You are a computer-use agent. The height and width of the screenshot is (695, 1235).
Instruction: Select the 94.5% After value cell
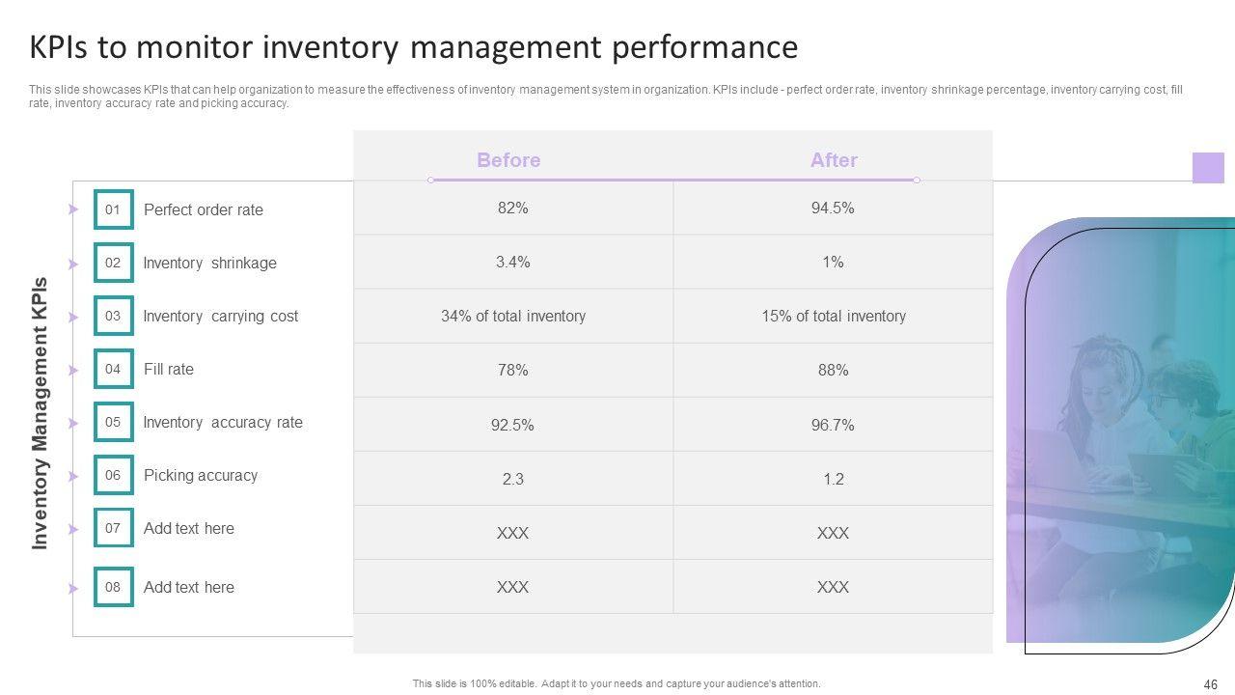pos(833,208)
